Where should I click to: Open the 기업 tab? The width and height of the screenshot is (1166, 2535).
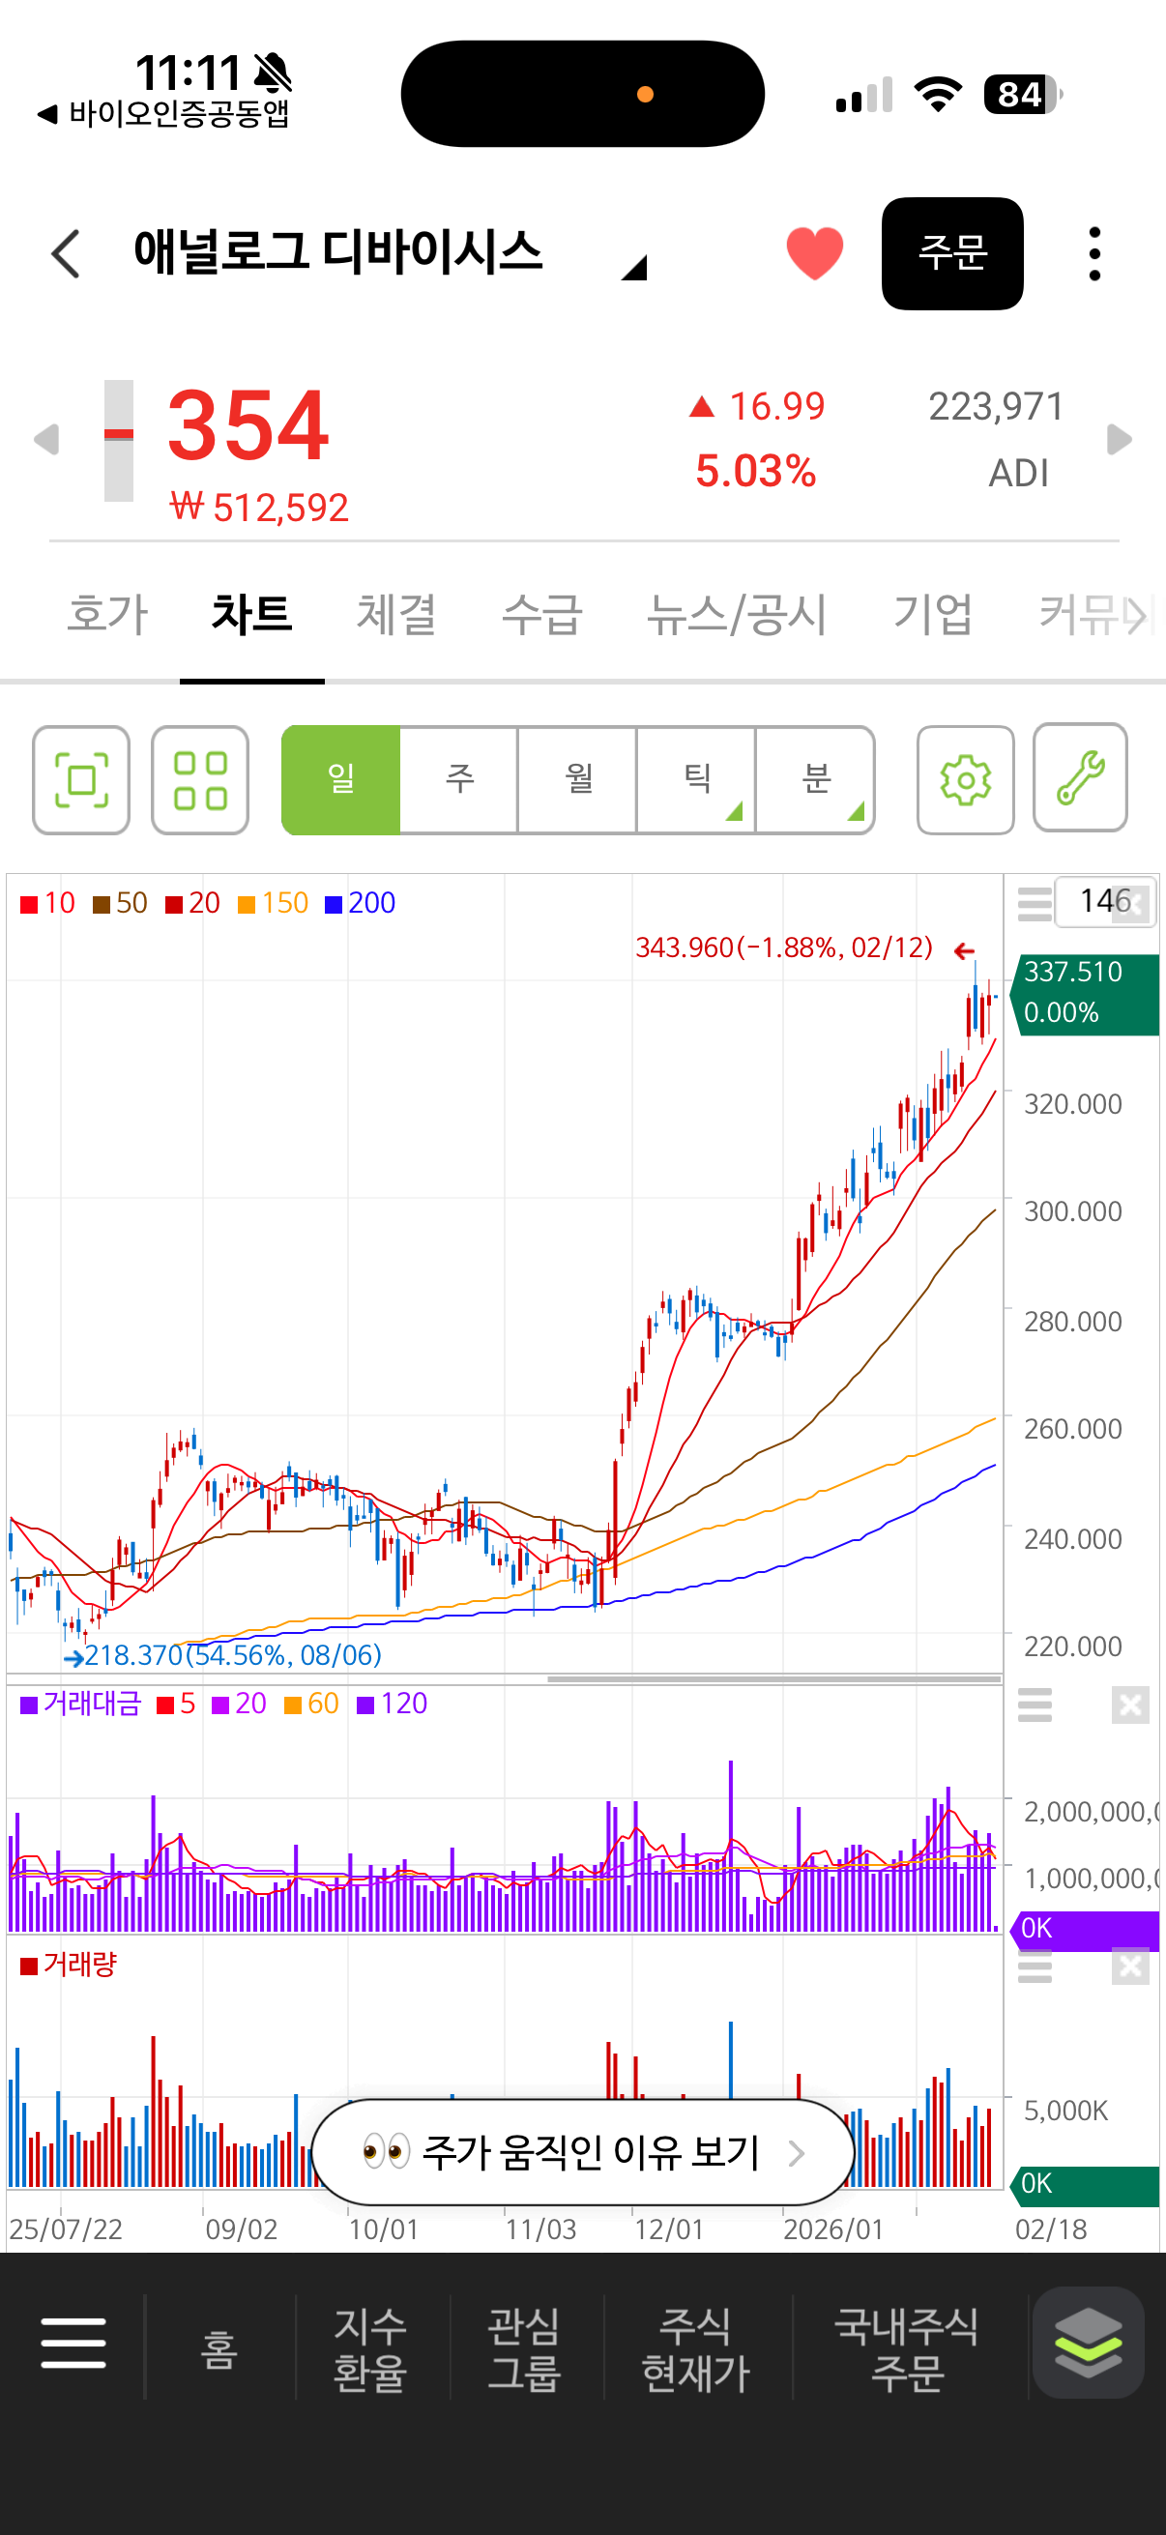coord(933,614)
